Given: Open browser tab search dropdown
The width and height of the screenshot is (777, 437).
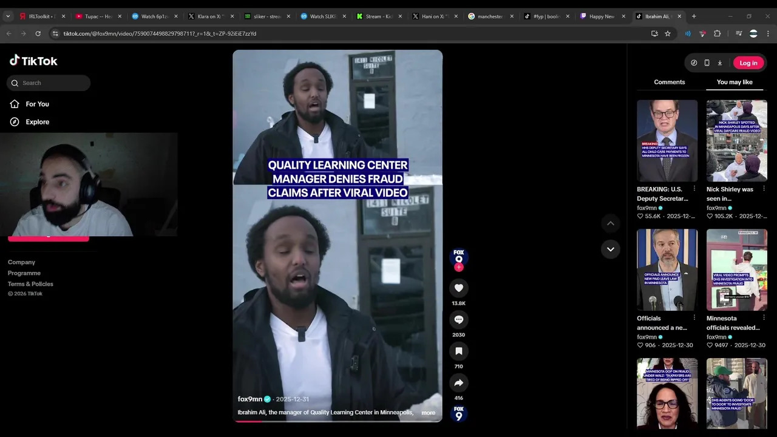Looking at the screenshot, I should 8,16.
